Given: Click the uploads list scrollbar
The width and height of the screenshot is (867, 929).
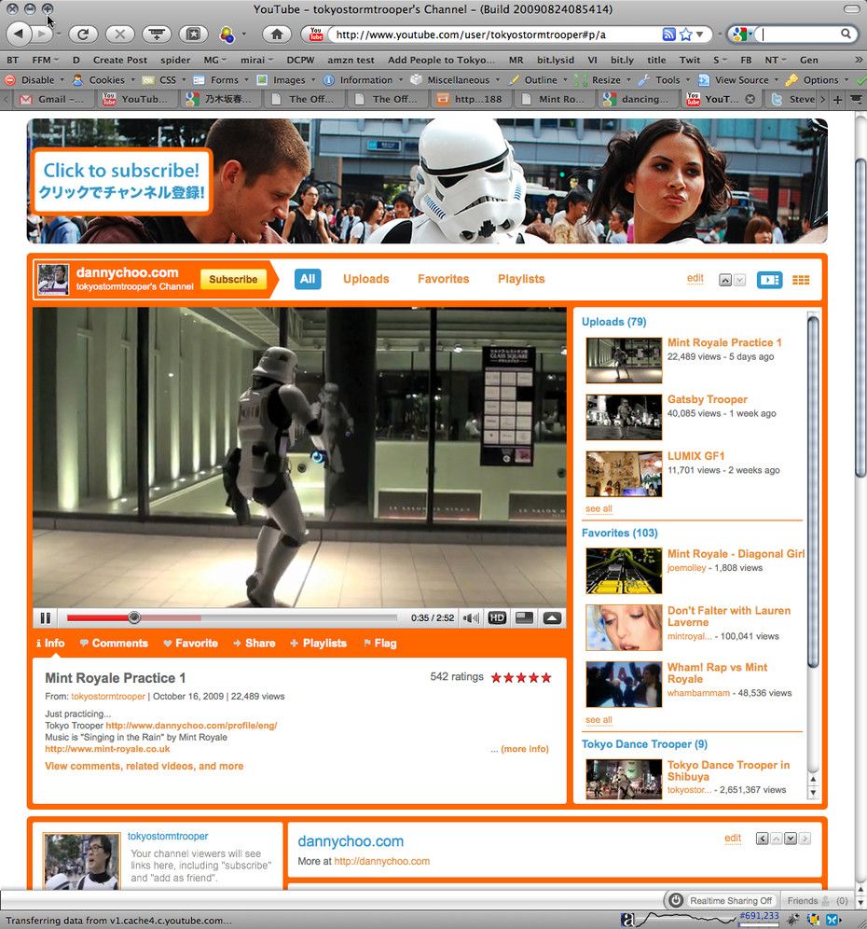Looking at the screenshot, I should [x=813, y=492].
